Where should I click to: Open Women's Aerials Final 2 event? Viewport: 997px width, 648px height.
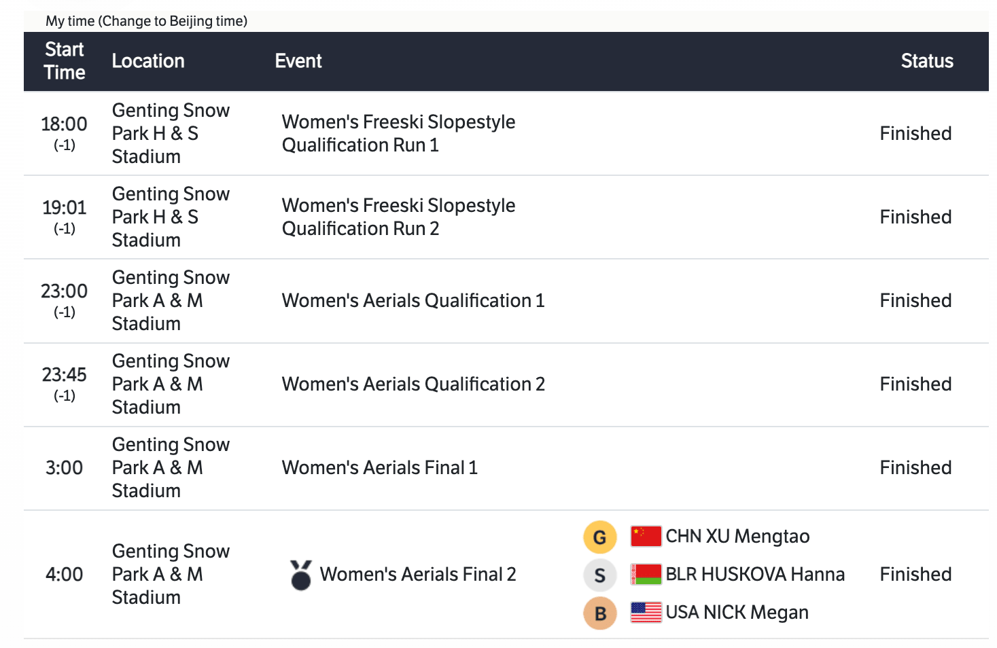click(418, 575)
